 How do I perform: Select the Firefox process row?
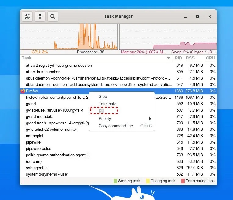(x=118, y=91)
